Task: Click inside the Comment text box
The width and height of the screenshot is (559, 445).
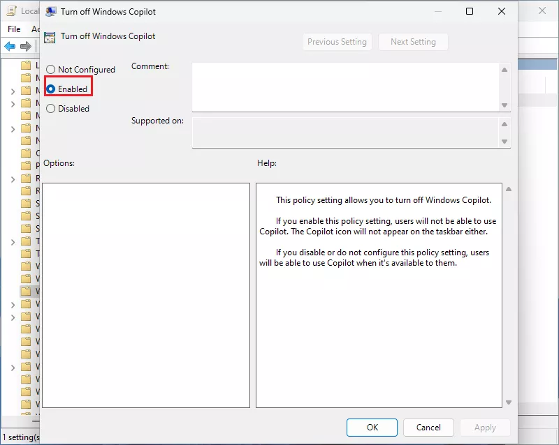Action: (345, 87)
